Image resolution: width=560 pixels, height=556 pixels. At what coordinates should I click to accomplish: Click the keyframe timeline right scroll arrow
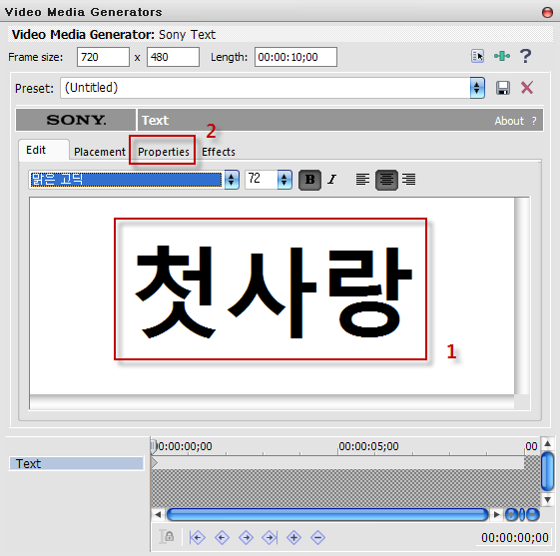click(497, 515)
